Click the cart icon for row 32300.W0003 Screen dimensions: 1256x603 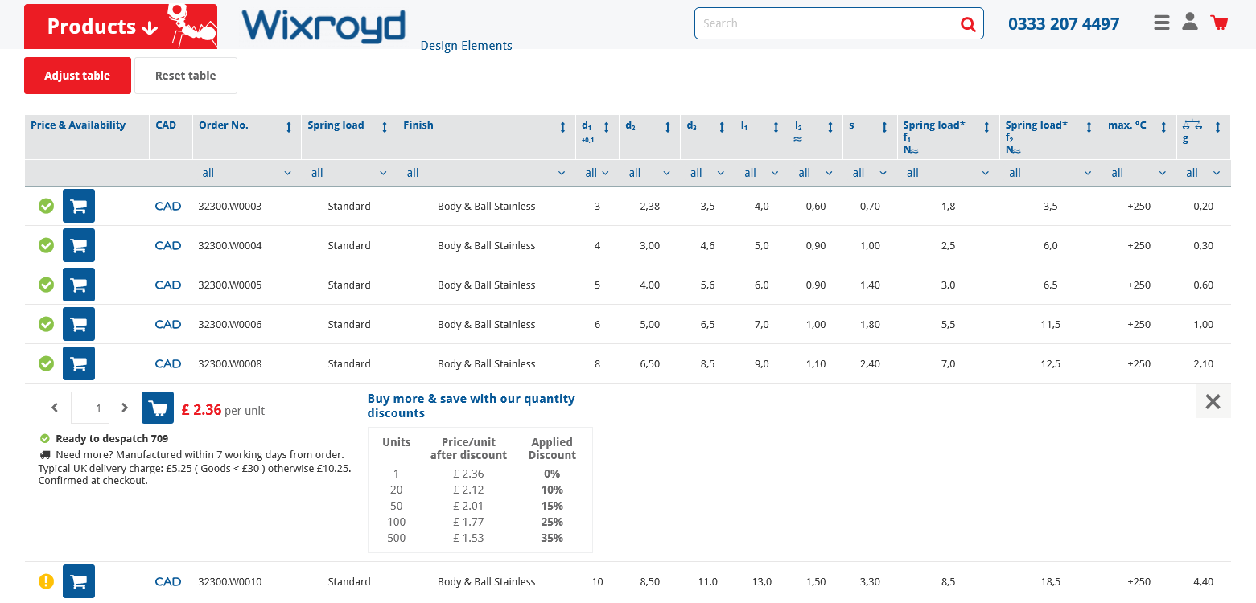79,206
